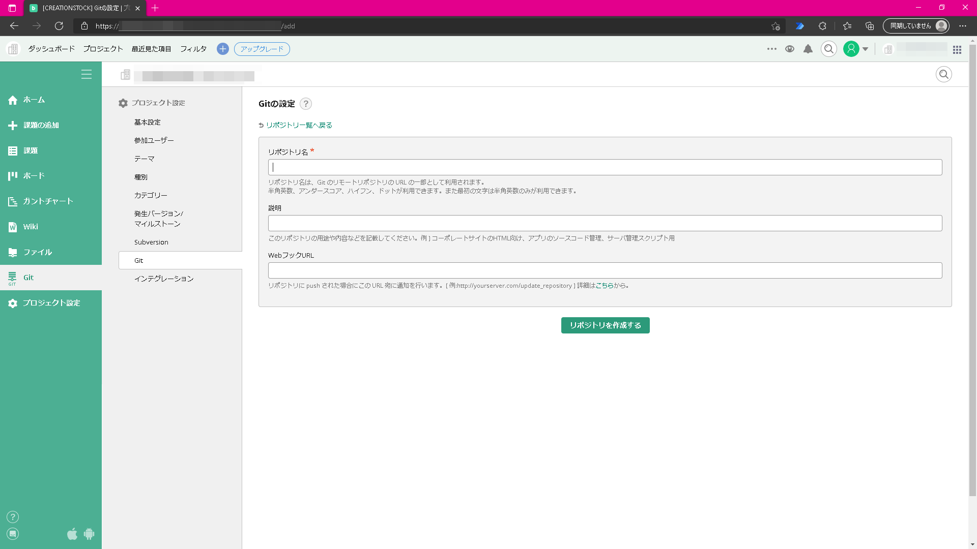This screenshot has width=977, height=549.
Task: Click the リポジトリを作成する button
Action: tap(605, 325)
